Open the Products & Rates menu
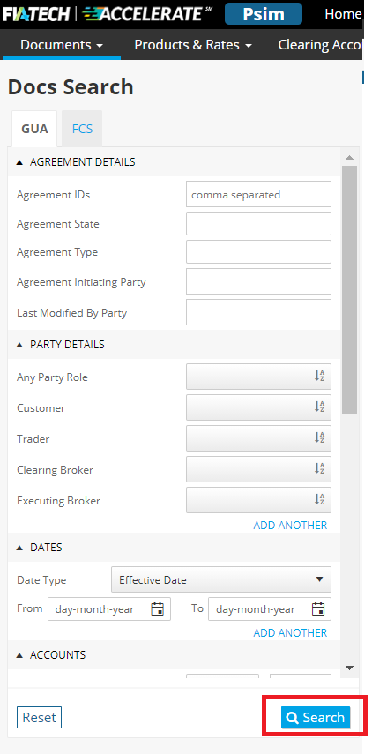The image size is (387, 754). pyautogui.click(x=193, y=45)
